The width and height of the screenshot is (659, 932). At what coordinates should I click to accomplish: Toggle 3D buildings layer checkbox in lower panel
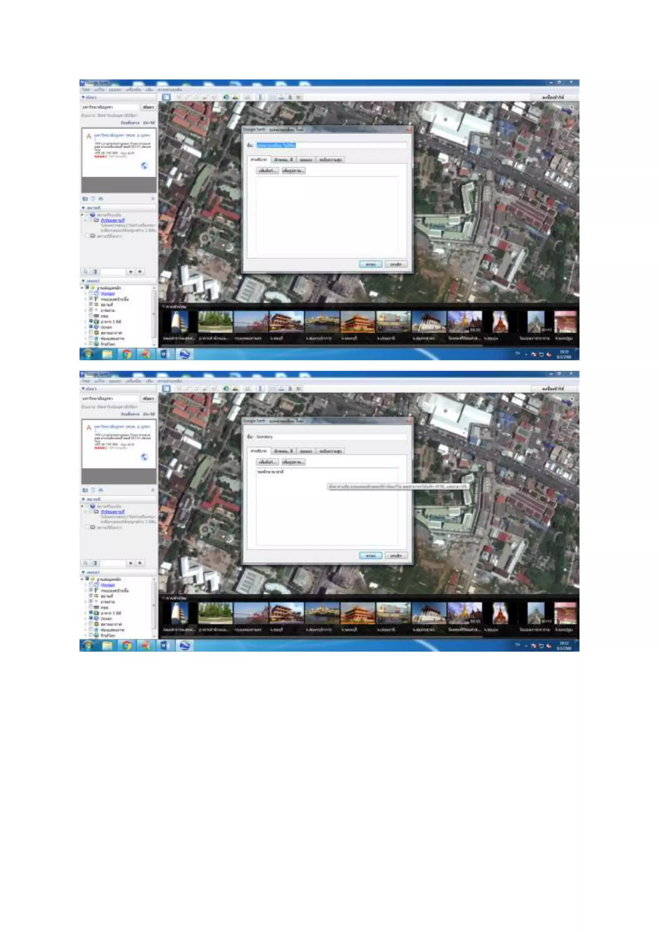click(91, 612)
